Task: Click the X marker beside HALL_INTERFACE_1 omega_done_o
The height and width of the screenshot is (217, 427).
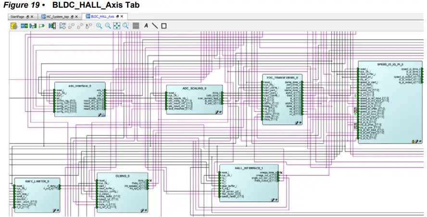Action: [x=281, y=173]
